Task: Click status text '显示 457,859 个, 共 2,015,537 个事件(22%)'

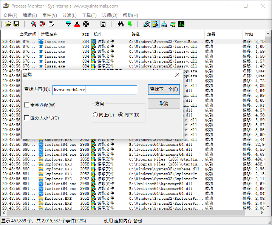Action: [44, 221]
